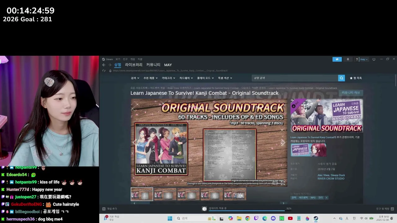This screenshot has height=223, width=397.
Task: Click the padlock icon beside the URL
Action: click(110, 71)
